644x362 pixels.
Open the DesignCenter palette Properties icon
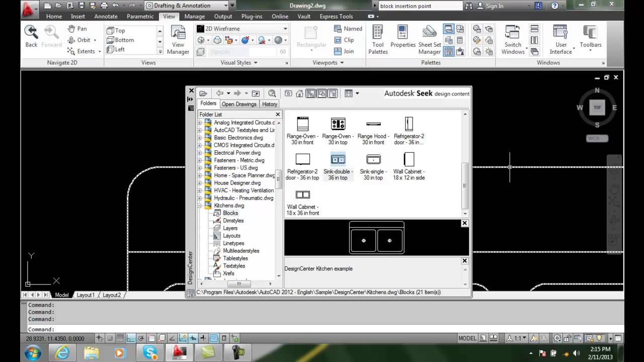click(191, 108)
